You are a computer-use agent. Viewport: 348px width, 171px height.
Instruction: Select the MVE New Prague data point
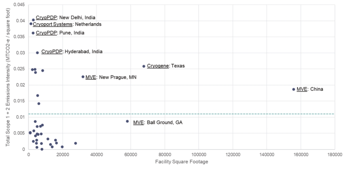click(x=83, y=77)
